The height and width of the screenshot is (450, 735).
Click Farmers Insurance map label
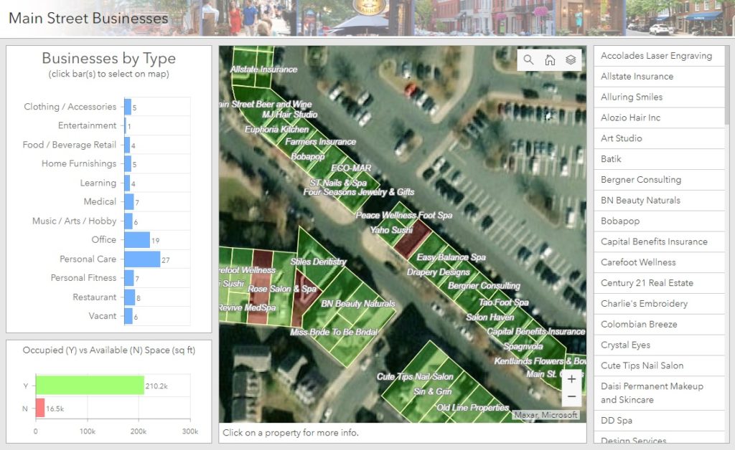click(x=321, y=141)
